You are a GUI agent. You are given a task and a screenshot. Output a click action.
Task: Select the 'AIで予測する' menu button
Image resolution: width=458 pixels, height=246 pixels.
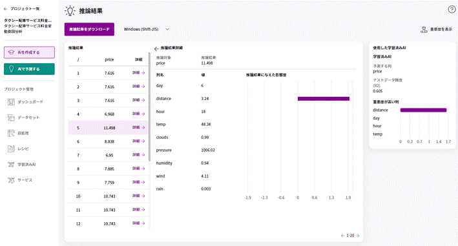click(x=29, y=69)
